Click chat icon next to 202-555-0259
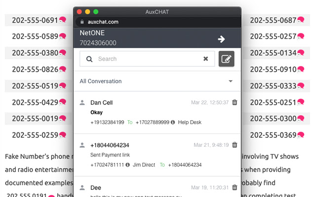Screen dimensions: 316x197 point(63,134)
